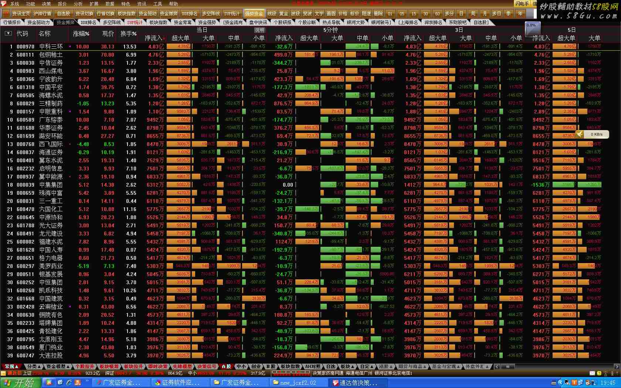Switch to the 资金背离 tab
This screenshot has height=388, width=621.
pos(183,22)
